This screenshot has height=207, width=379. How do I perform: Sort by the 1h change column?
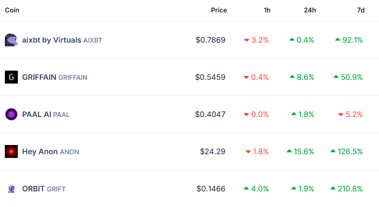click(267, 10)
